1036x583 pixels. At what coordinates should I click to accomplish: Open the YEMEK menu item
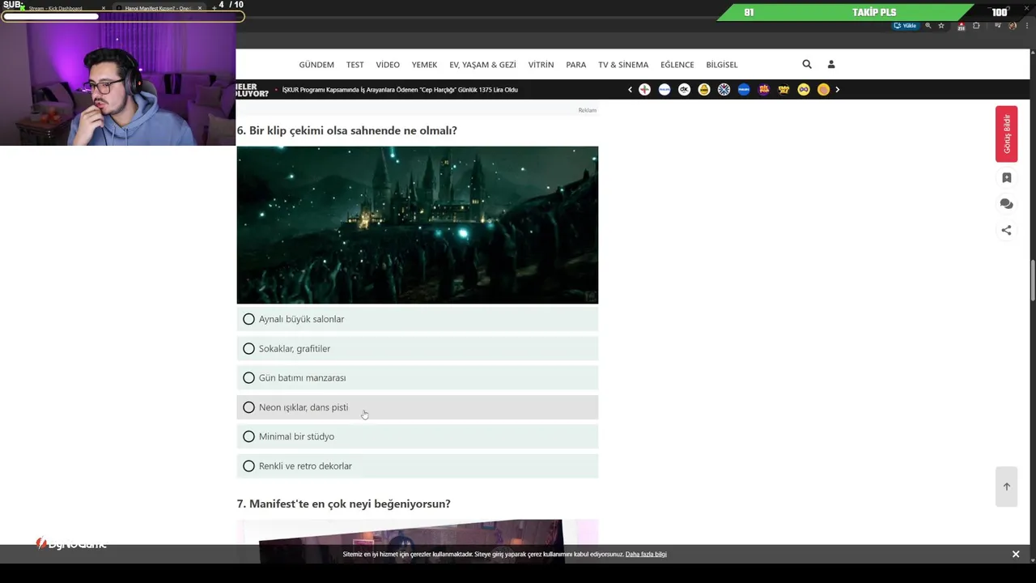424,65
